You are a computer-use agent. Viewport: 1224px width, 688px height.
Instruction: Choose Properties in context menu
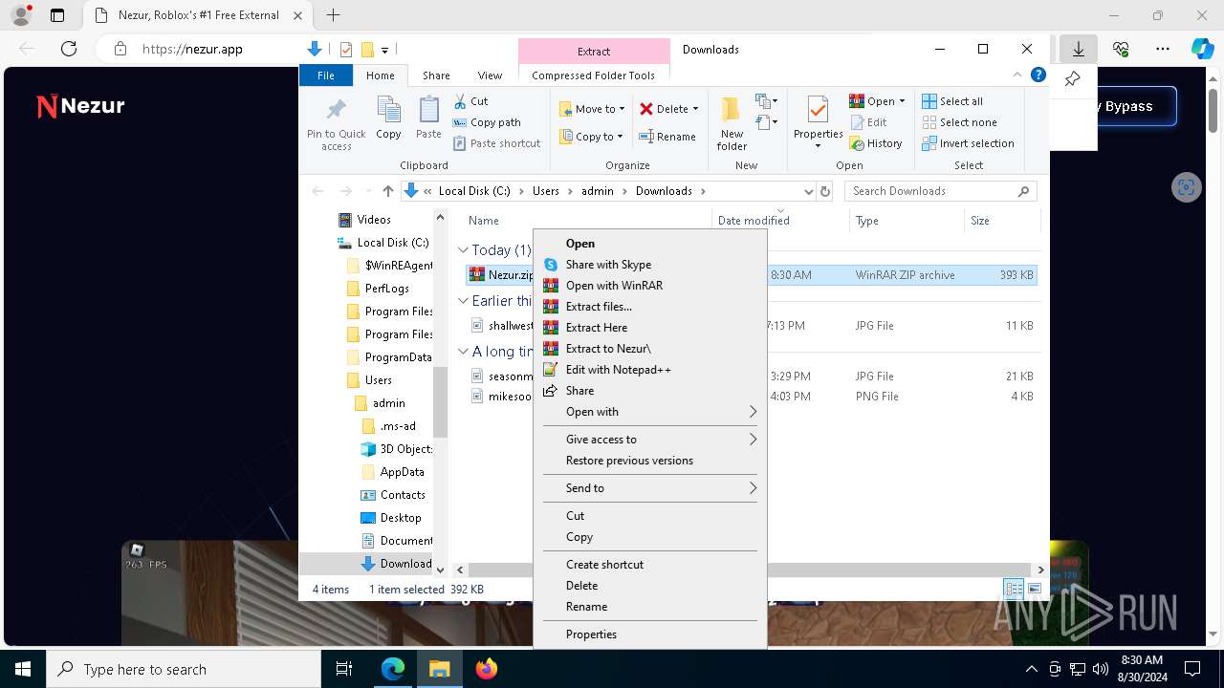click(x=649, y=634)
